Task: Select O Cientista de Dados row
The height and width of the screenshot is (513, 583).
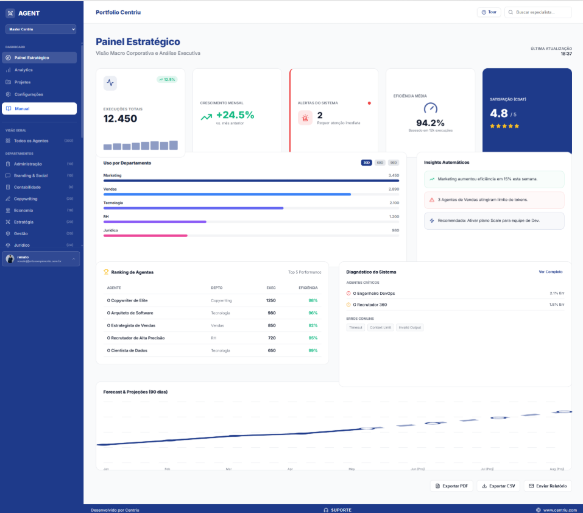Action: coord(212,350)
